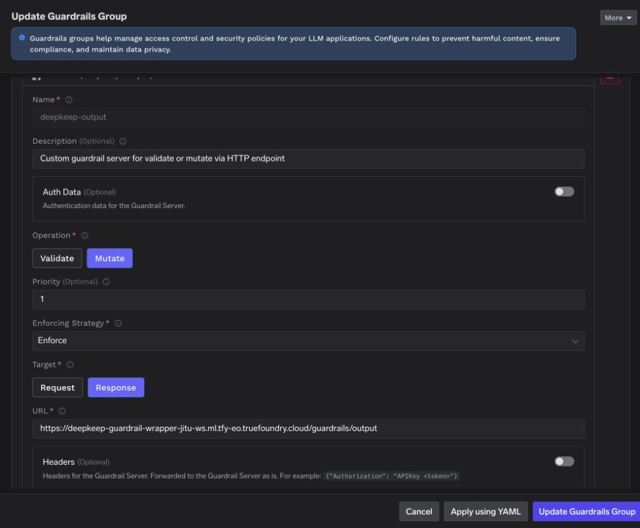
Task: Open the More dropdown menu
Action: [x=618, y=17]
